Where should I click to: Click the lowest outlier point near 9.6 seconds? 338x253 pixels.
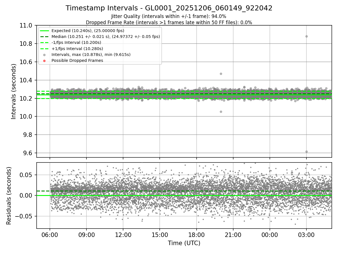(x=306, y=152)
